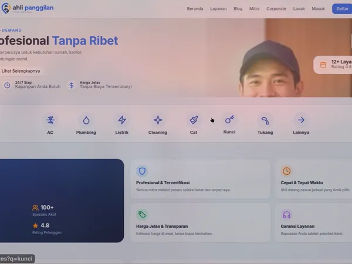The height and width of the screenshot is (264, 352).
Task: Open the Cleaning sparkle icon
Action: [x=158, y=120]
